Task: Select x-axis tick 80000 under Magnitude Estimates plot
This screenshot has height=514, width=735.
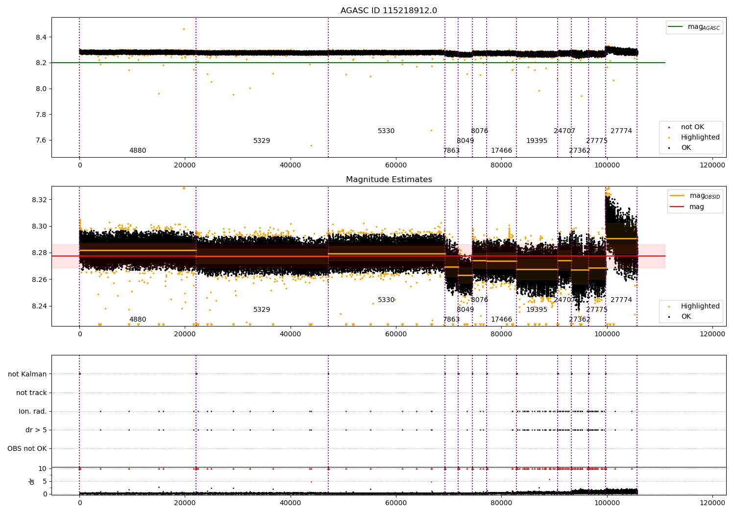Action: [x=501, y=334]
